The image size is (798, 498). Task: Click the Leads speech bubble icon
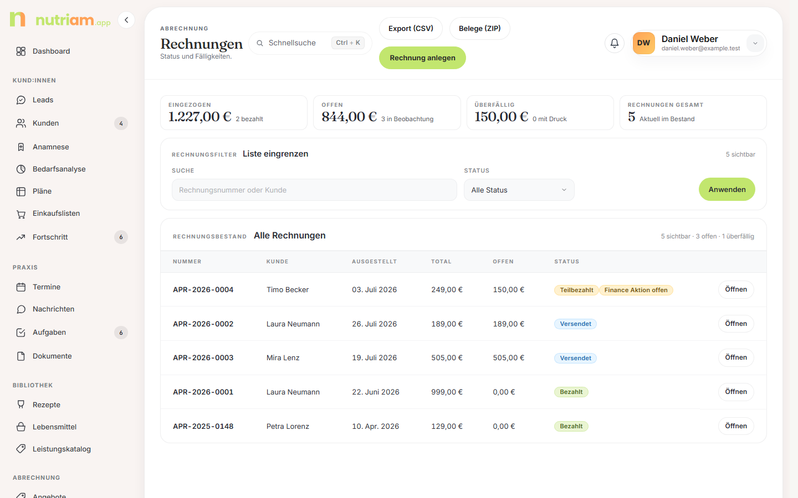21,100
